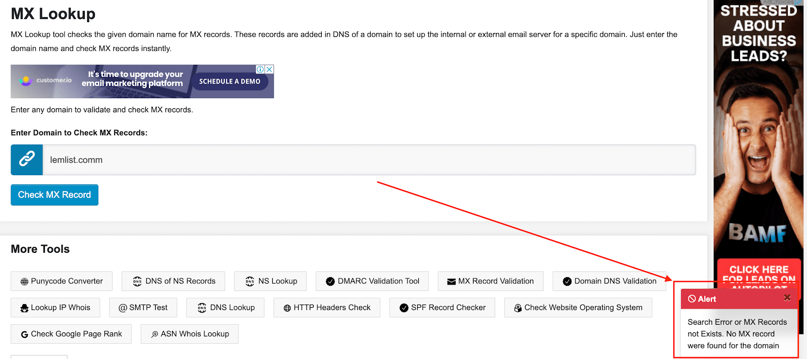Open MX Record Validation tool
The height and width of the screenshot is (359, 807).
(491, 281)
